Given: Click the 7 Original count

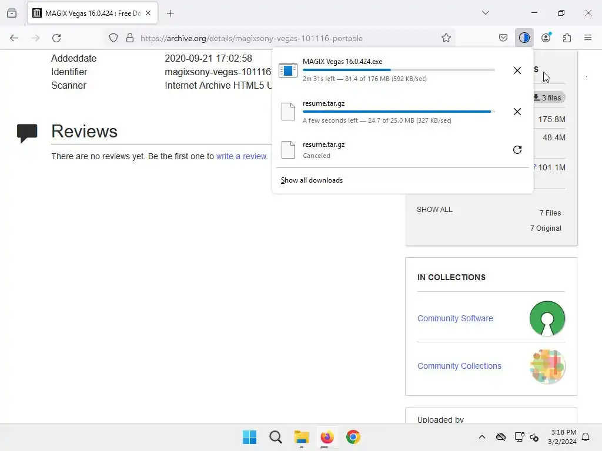Looking at the screenshot, I should pos(546,228).
